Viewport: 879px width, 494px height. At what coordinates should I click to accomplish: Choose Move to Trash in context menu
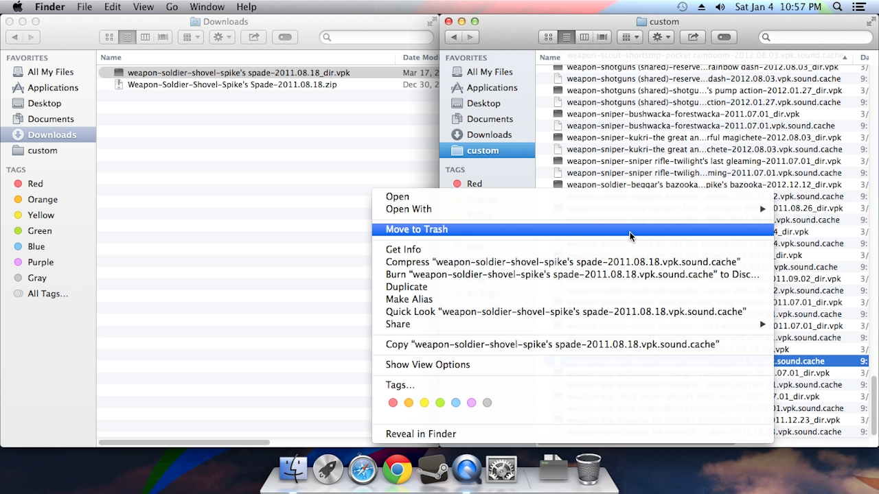click(x=573, y=229)
